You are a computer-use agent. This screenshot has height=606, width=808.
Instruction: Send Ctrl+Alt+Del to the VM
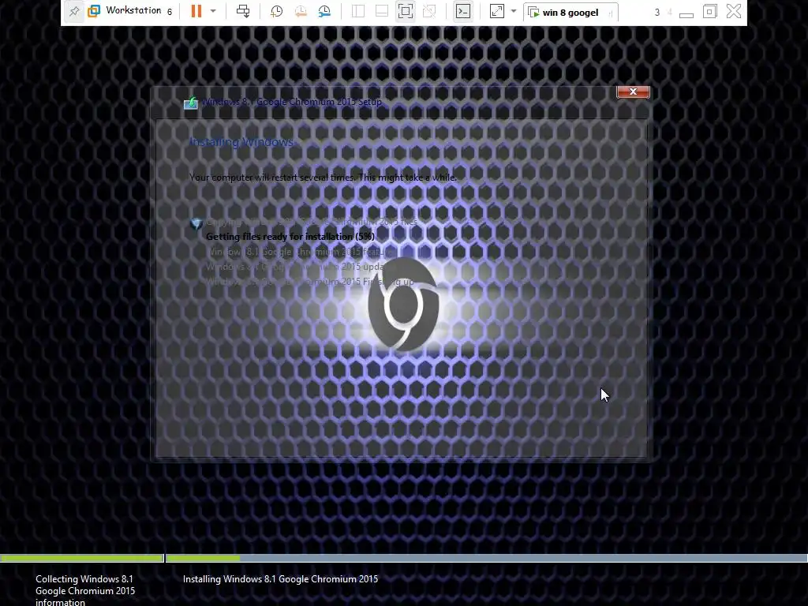coord(243,11)
